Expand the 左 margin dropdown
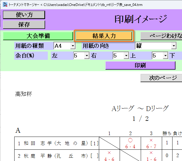Screen dimensions: 182x161 (87, 56)
